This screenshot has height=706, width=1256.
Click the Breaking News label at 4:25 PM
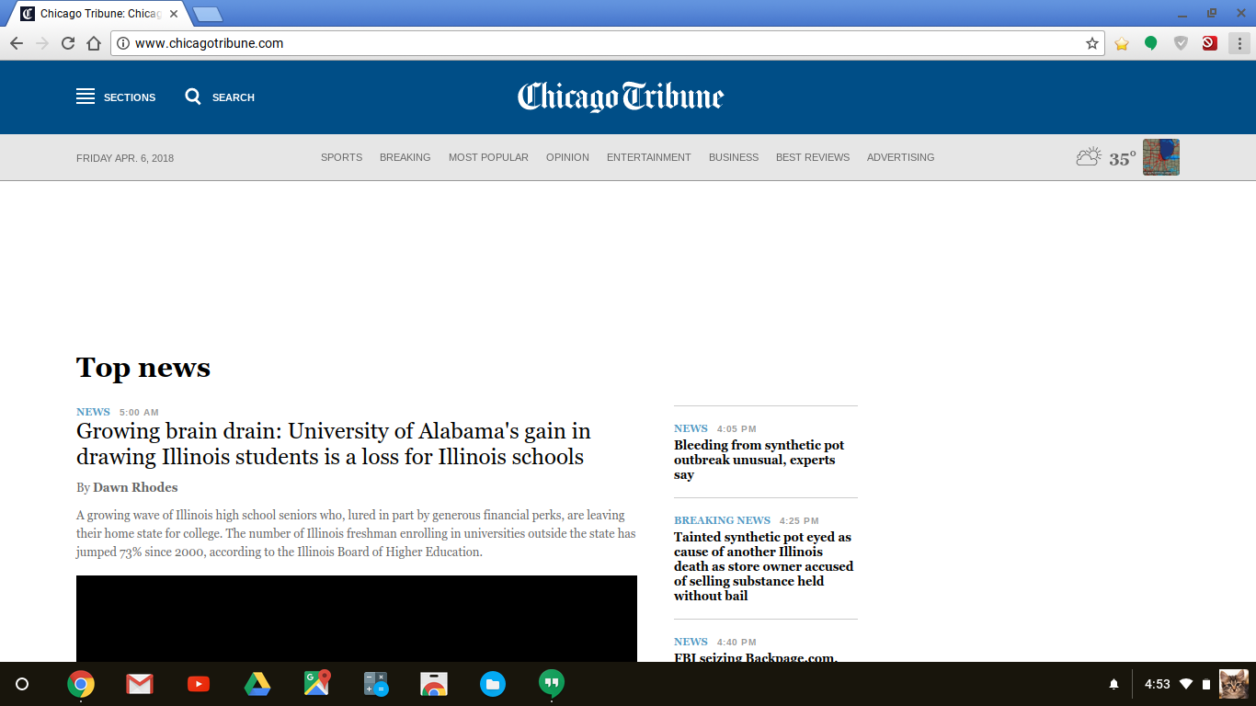tap(722, 520)
